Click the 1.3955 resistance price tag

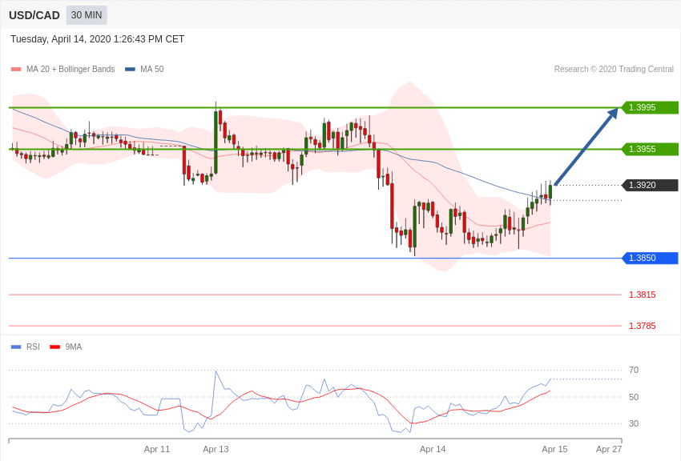click(651, 149)
